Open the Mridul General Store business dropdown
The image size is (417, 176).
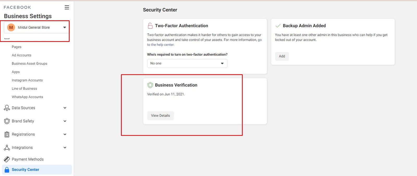click(36, 27)
